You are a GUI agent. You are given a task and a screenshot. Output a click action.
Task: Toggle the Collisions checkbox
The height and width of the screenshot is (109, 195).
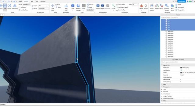(x=19, y=7)
